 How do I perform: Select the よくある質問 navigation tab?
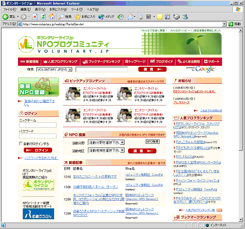pos(188,61)
